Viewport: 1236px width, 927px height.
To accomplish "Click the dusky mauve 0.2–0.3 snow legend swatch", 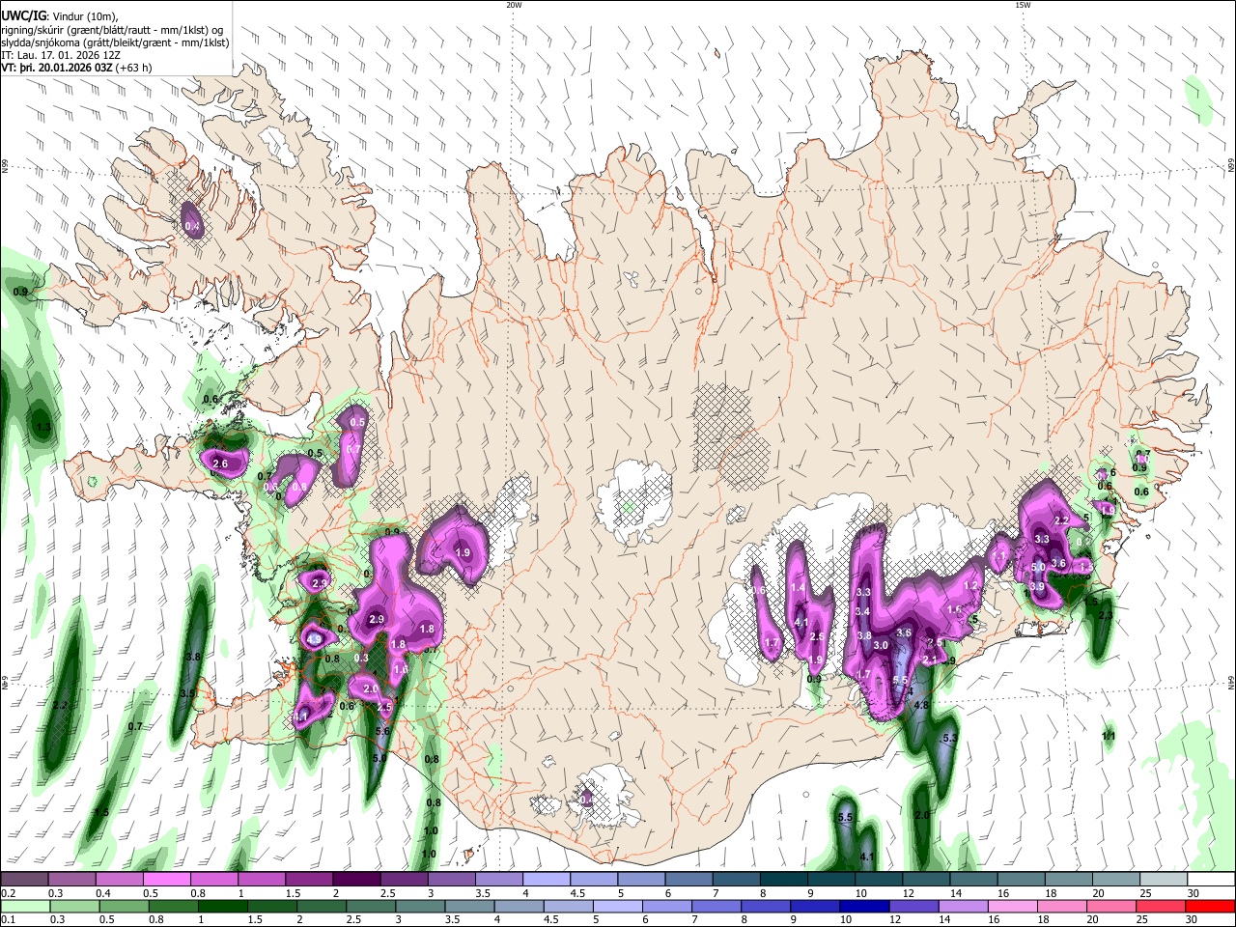I will click(24, 879).
